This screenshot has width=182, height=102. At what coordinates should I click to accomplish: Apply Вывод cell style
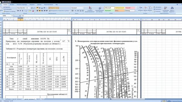point(130,11)
